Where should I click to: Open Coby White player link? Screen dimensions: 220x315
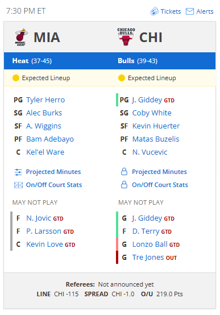[152, 113]
